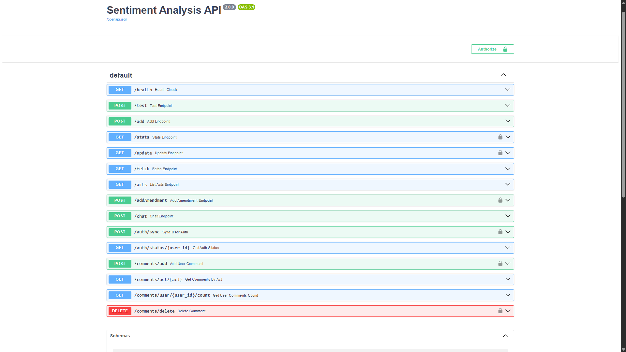This screenshot has height=352, width=626.
Task: Click the padlock next to /comments/delete
Action: pyautogui.click(x=500, y=311)
